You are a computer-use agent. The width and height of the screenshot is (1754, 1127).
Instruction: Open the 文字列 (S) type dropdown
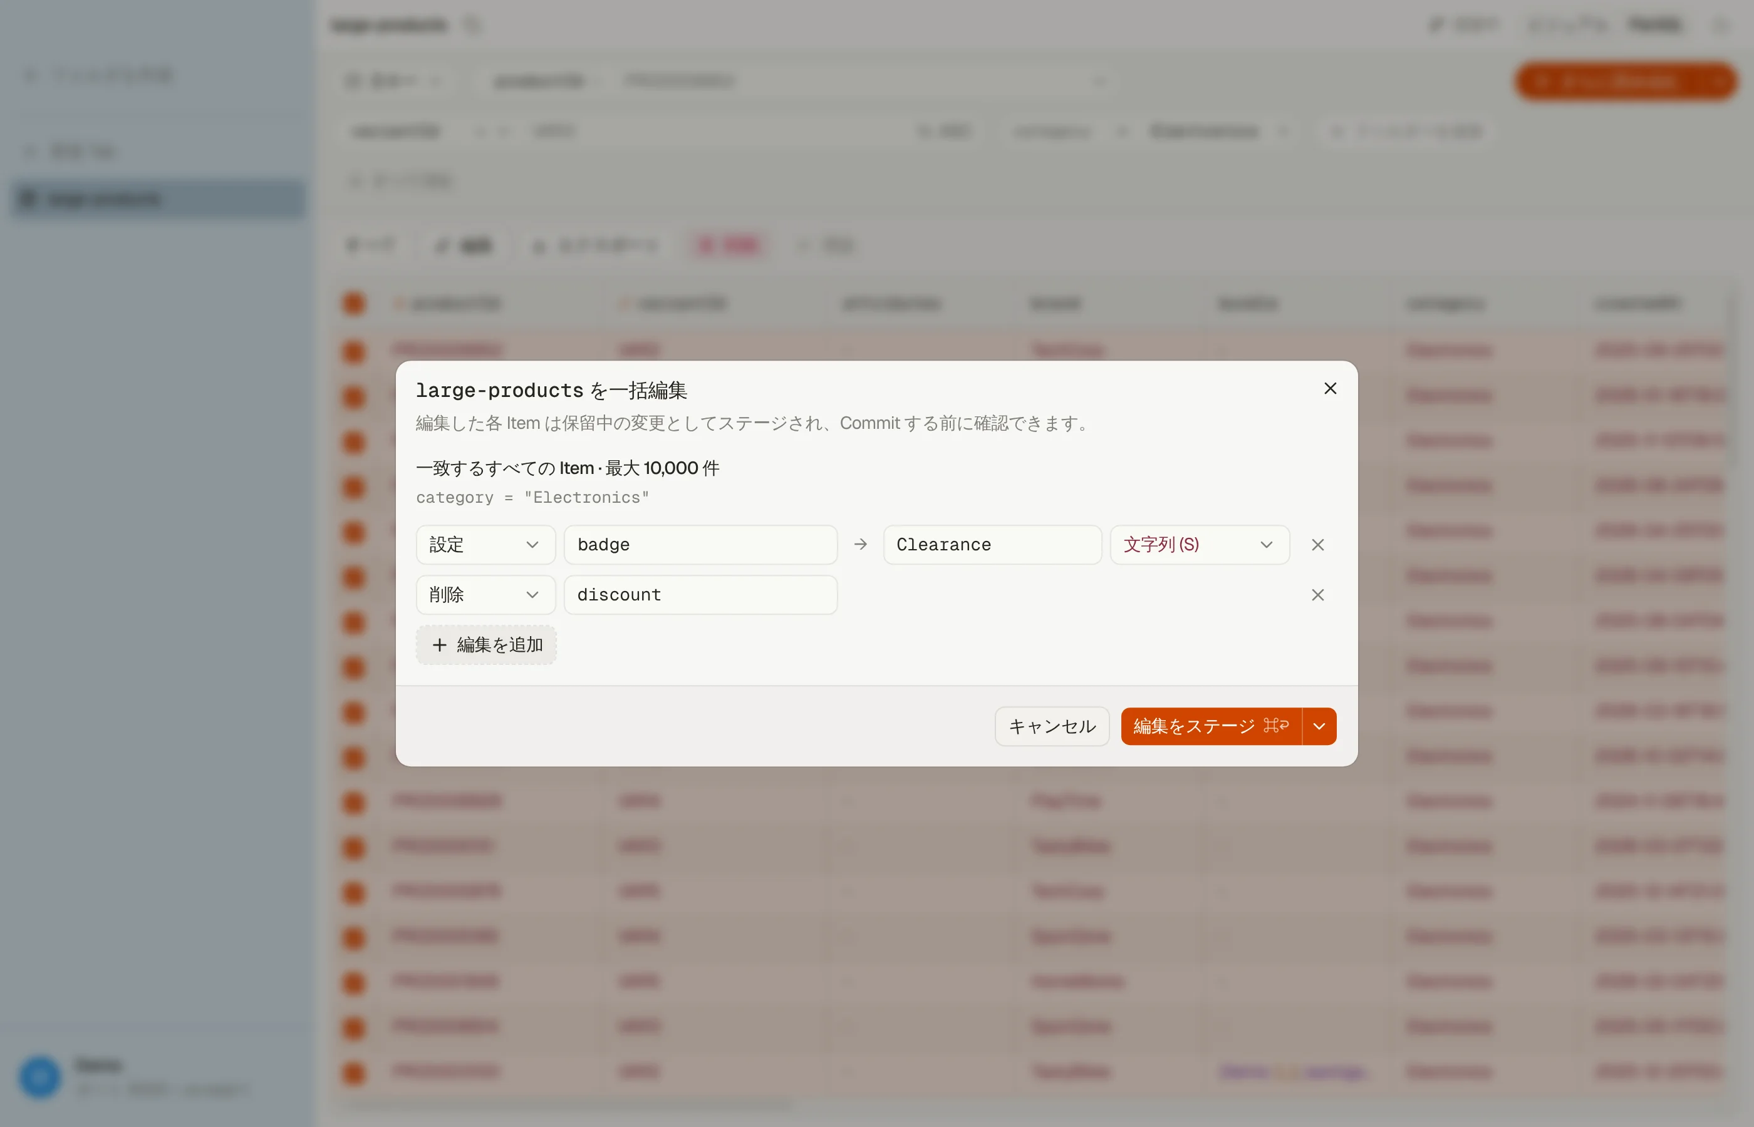pyautogui.click(x=1199, y=545)
